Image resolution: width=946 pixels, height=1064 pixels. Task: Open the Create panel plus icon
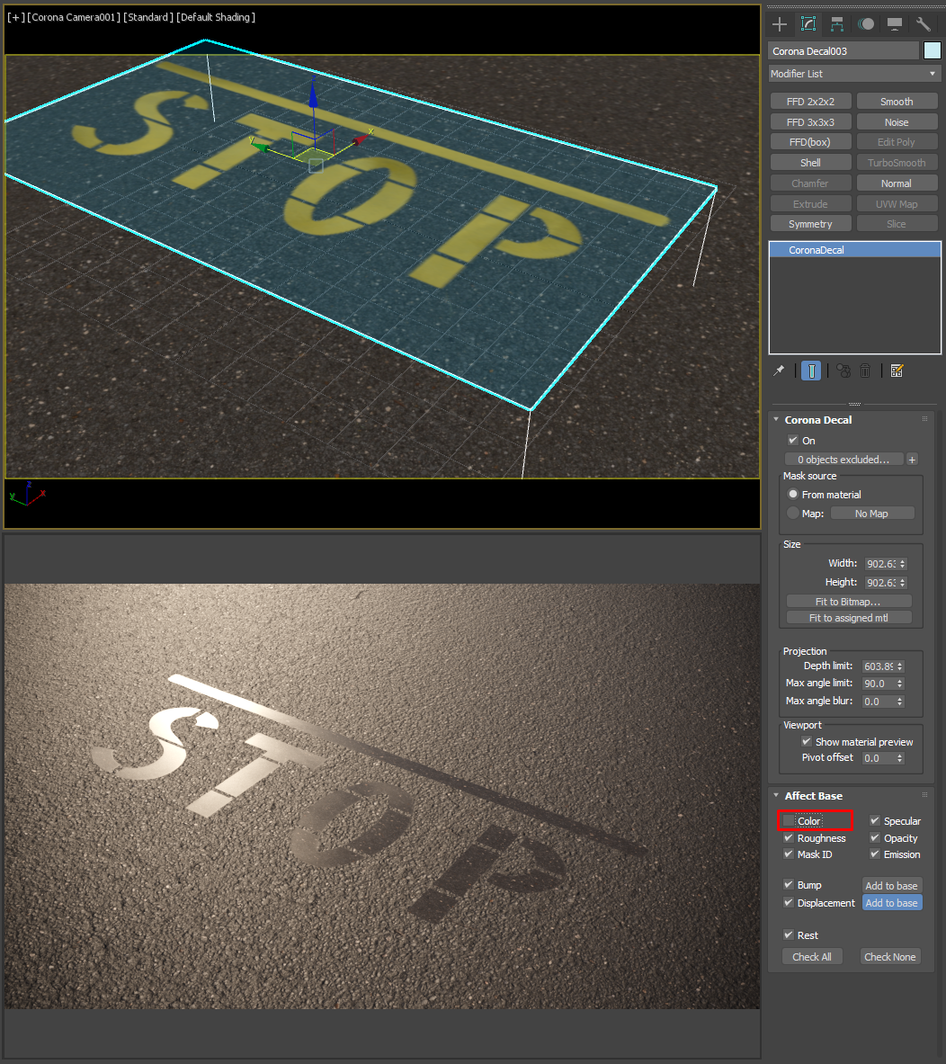[x=780, y=24]
